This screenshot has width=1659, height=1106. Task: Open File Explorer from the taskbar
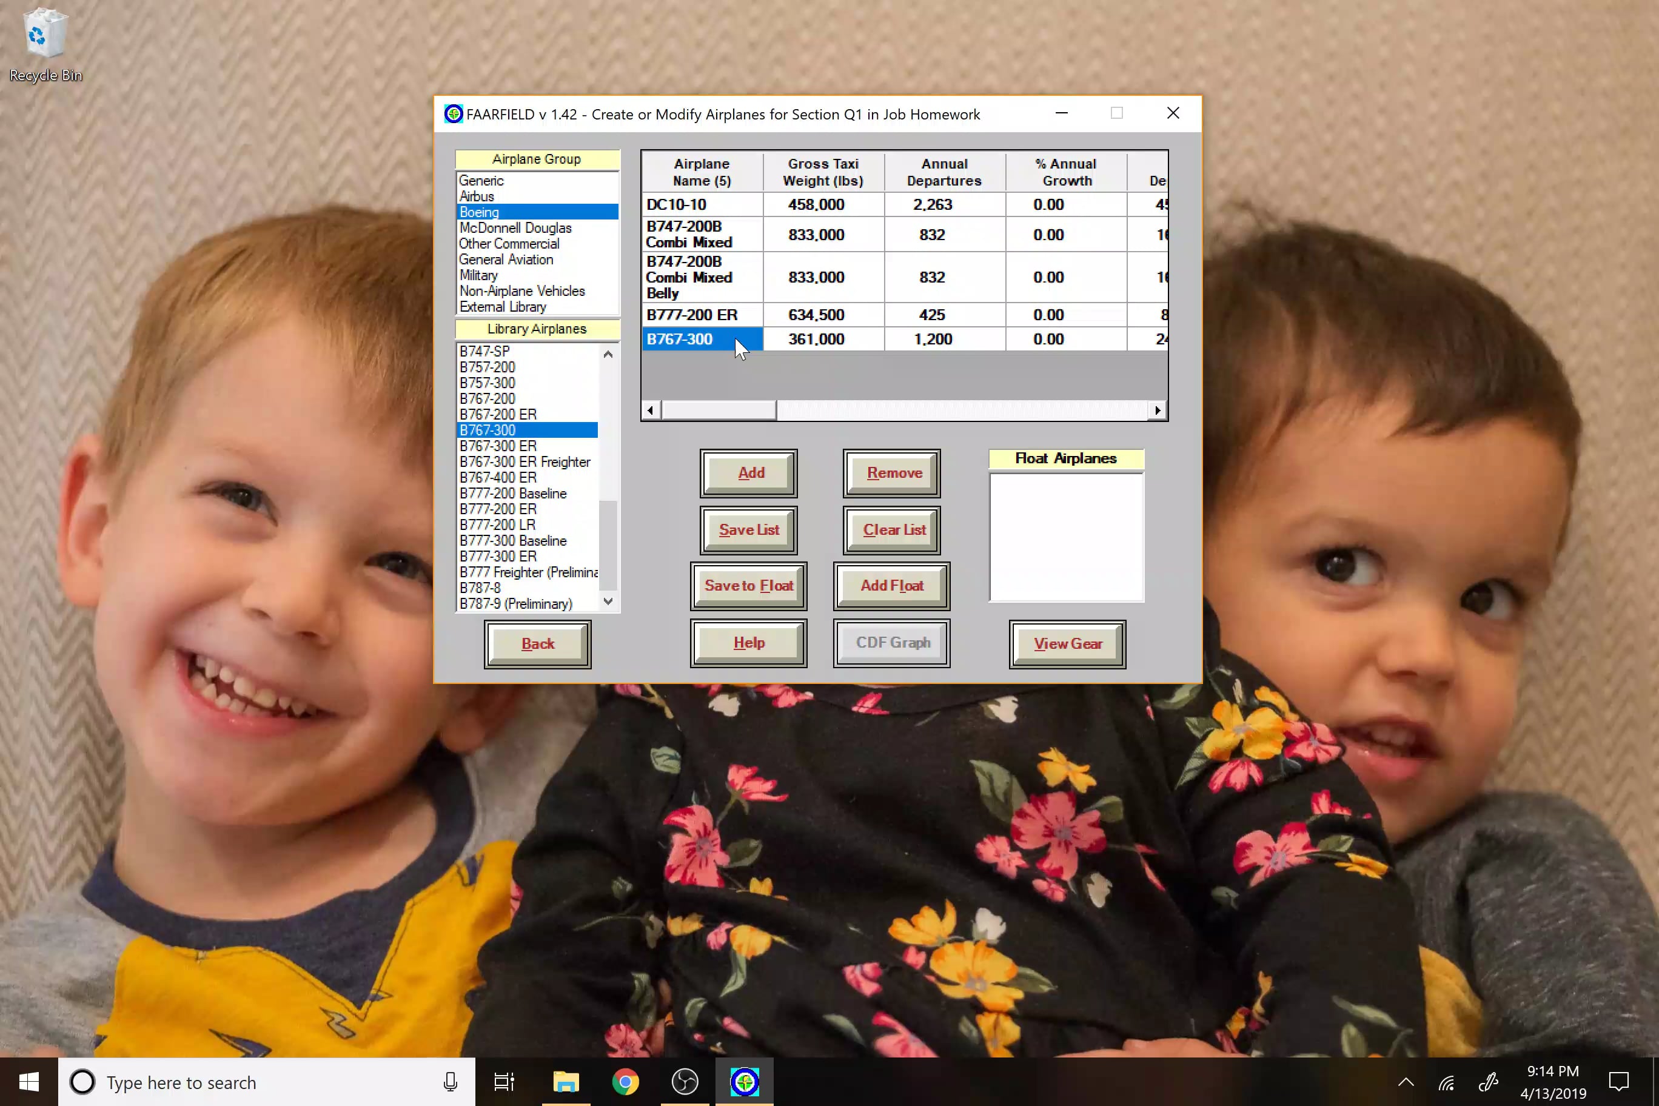566,1081
